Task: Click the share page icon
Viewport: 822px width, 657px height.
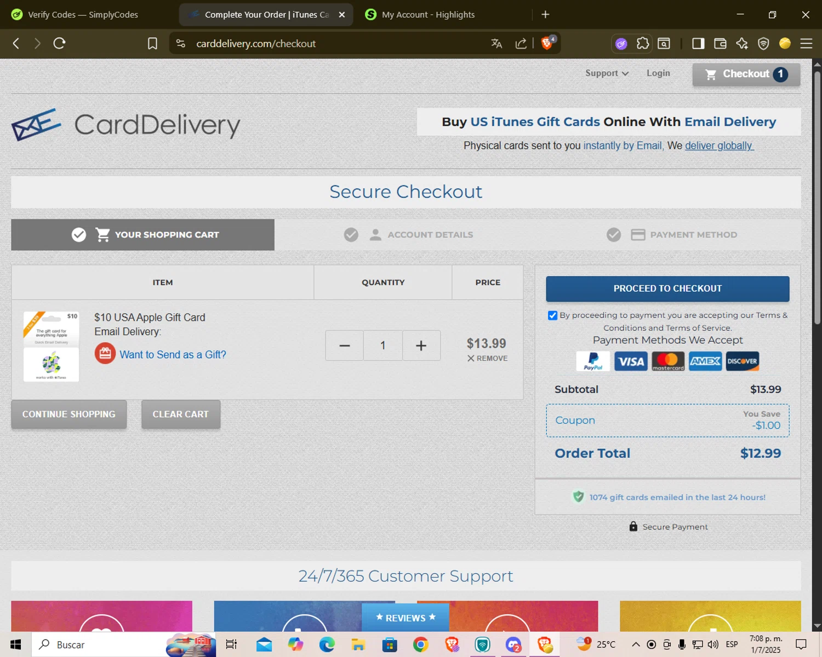Action: coord(521,43)
